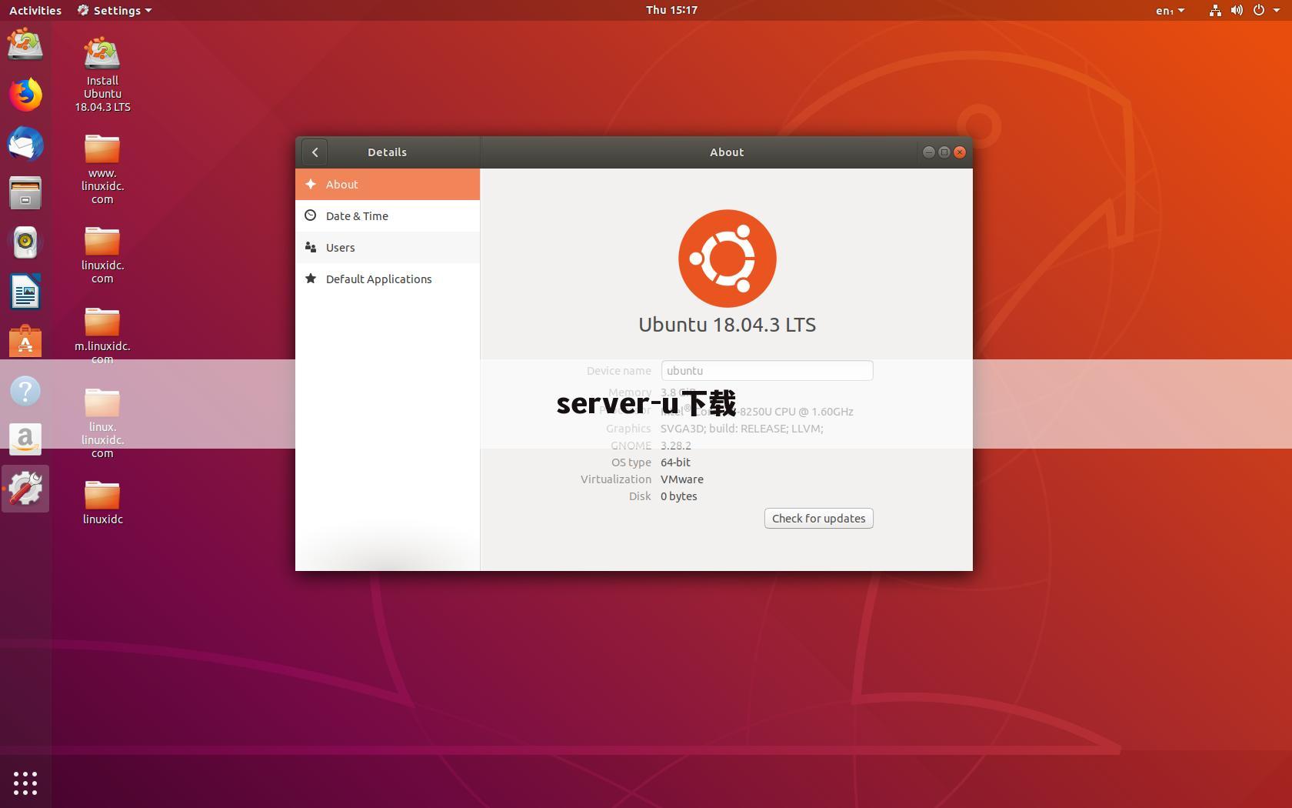Maximize the About settings window

944,152
